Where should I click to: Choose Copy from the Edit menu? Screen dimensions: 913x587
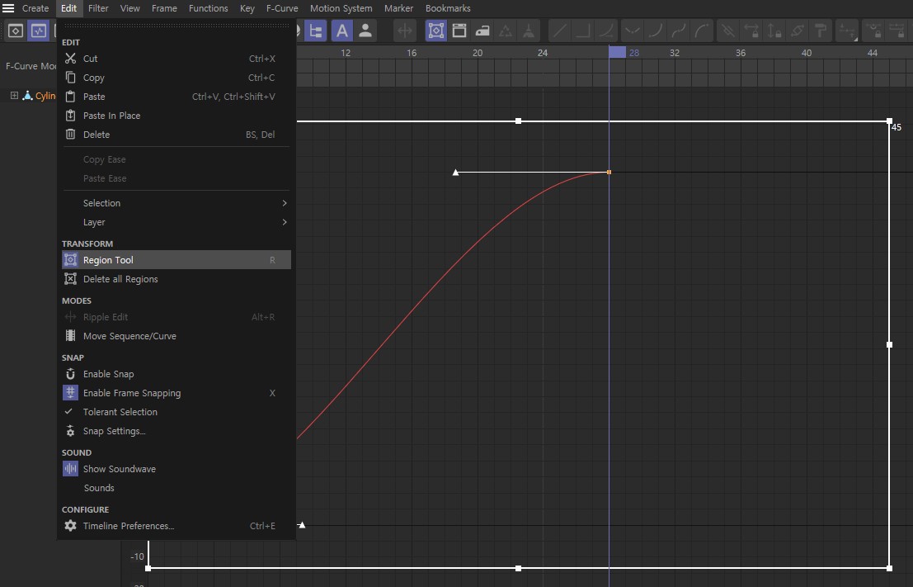176,78
